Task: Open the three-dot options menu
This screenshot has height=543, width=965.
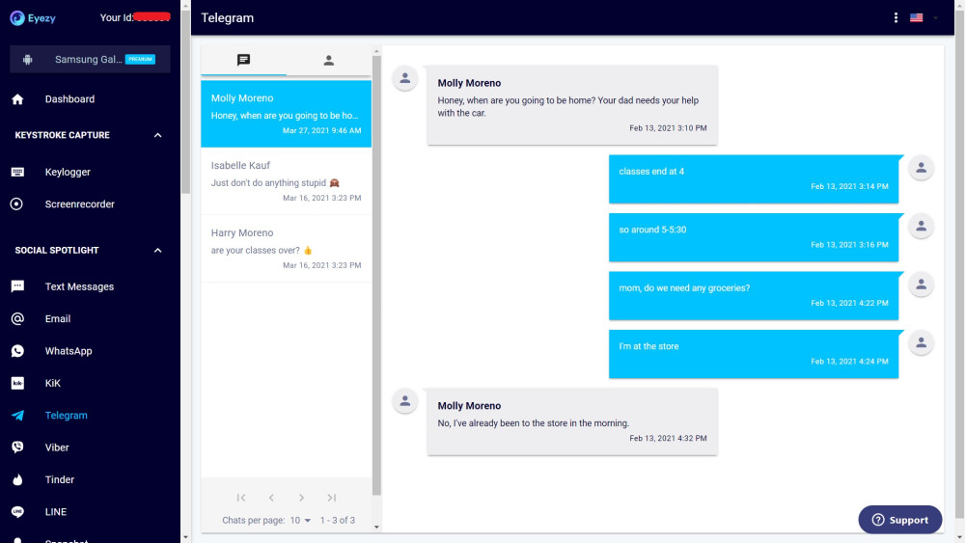Action: click(896, 17)
